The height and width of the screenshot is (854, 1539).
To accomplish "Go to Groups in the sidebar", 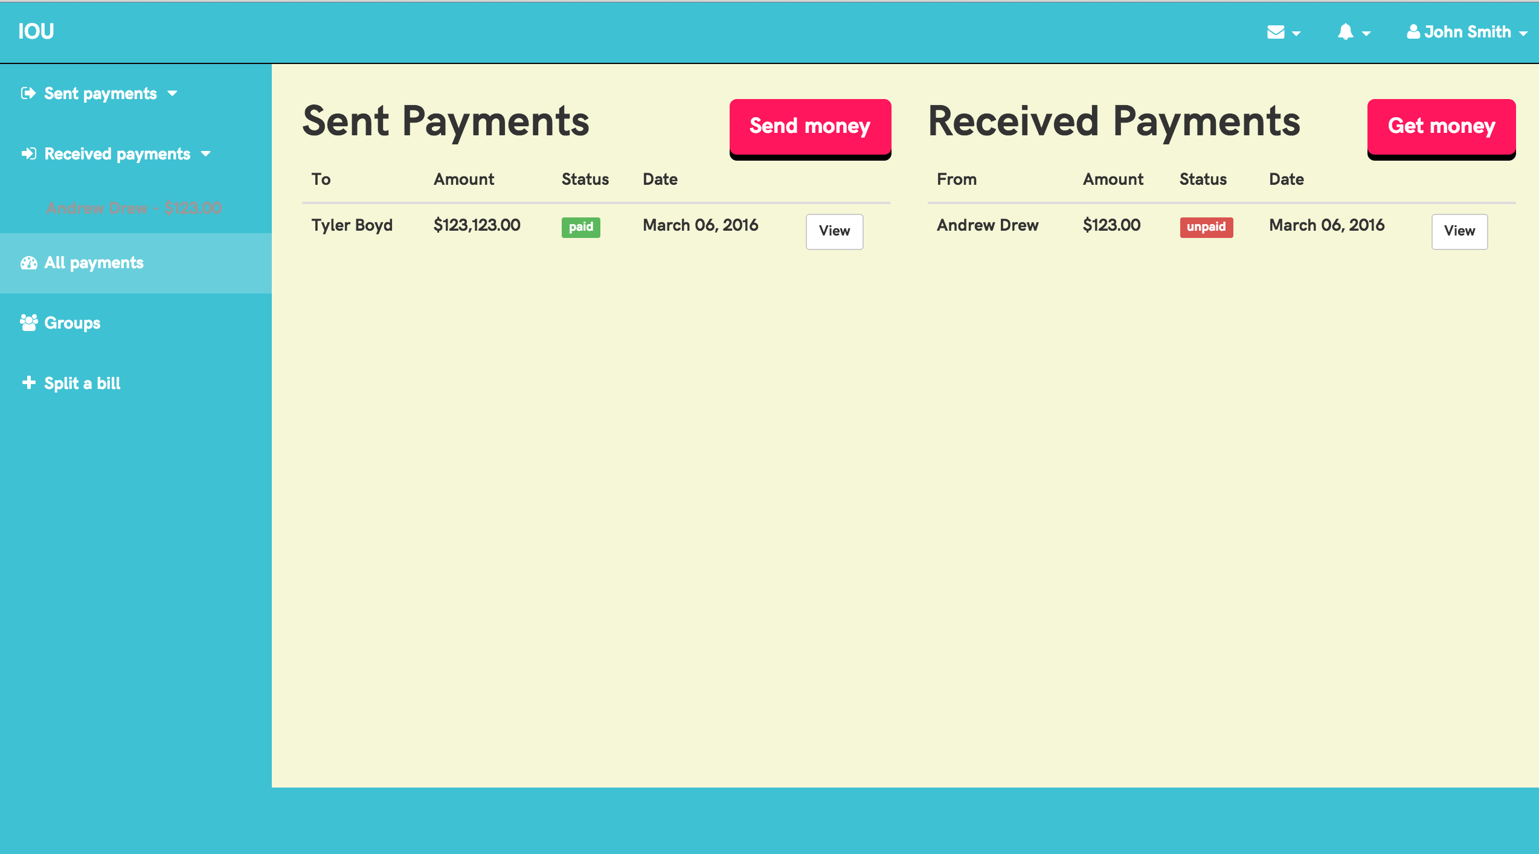I will tap(72, 323).
